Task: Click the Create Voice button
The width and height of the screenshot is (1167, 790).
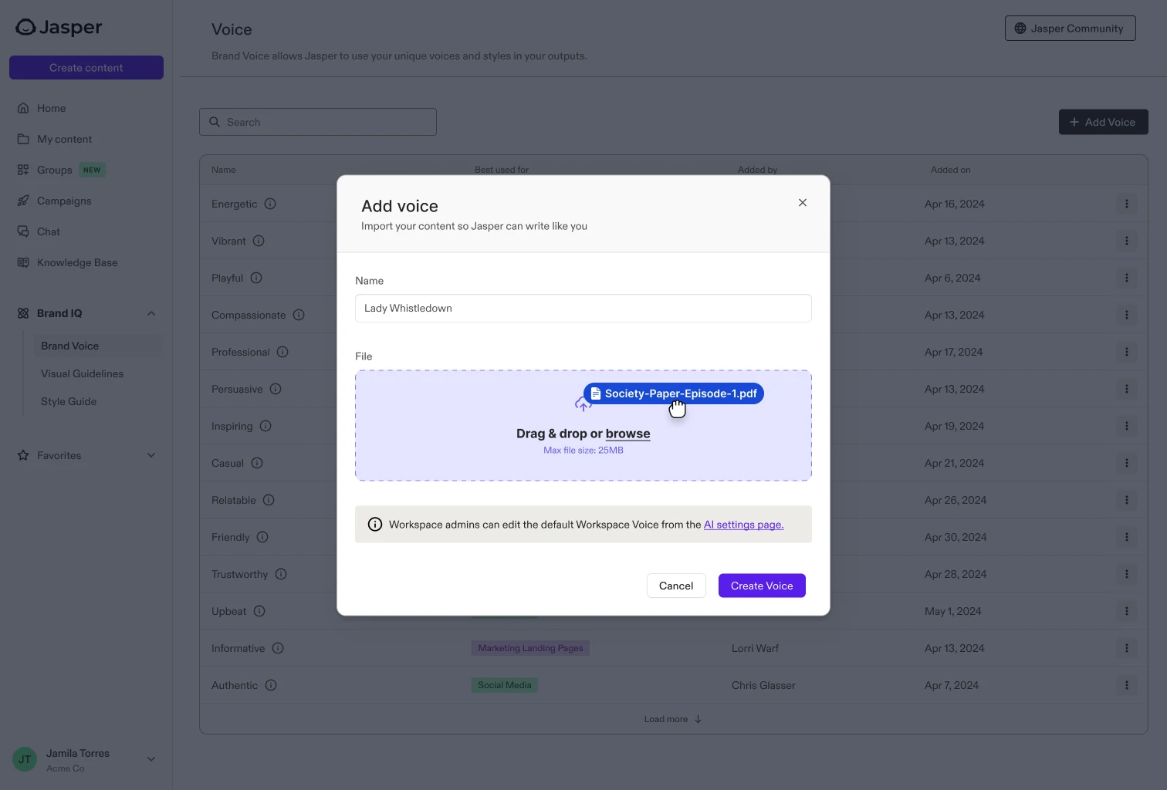Action: tap(762, 586)
